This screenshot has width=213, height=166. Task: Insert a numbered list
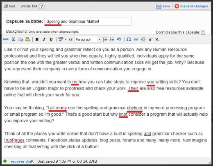pyautogui.click(x=105, y=39)
